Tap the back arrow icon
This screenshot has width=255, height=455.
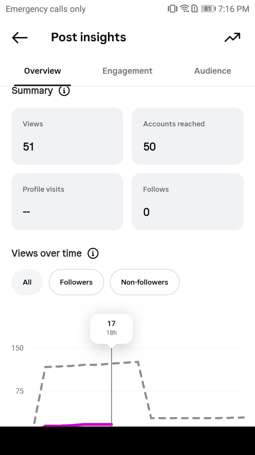pyautogui.click(x=20, y=37)
